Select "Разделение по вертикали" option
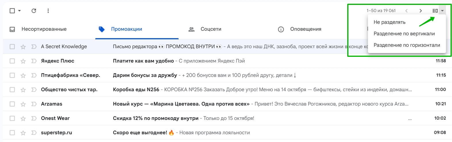 (x=404, y=34)
